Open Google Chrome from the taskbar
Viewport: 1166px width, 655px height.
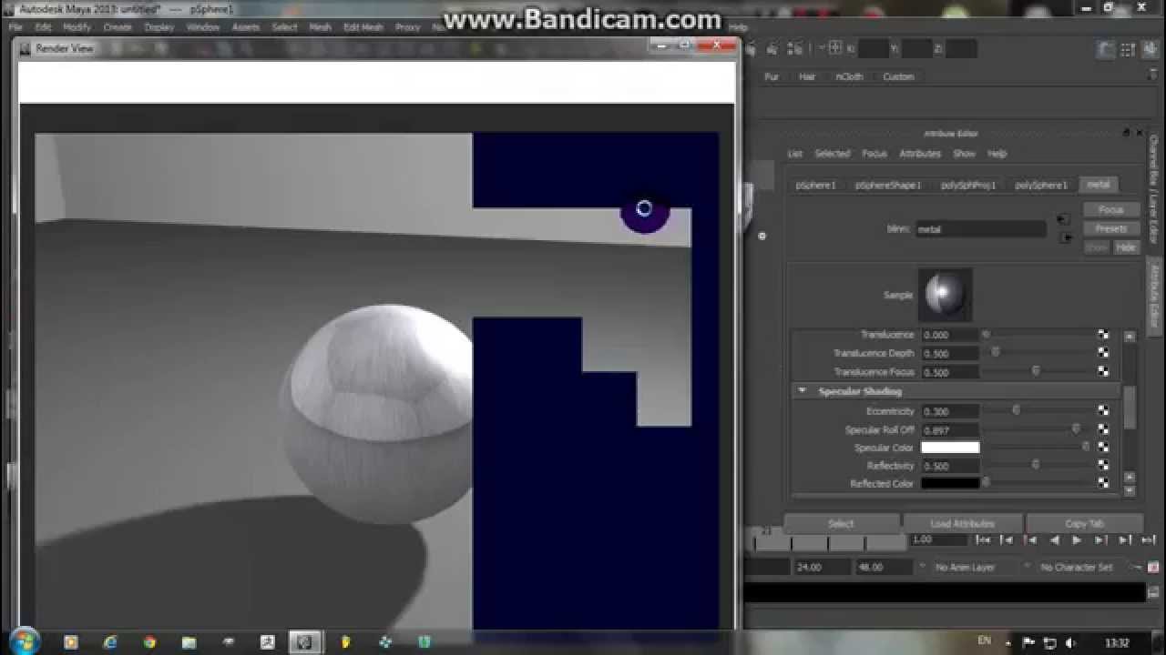pyautogui.click(x=149, y=642)
